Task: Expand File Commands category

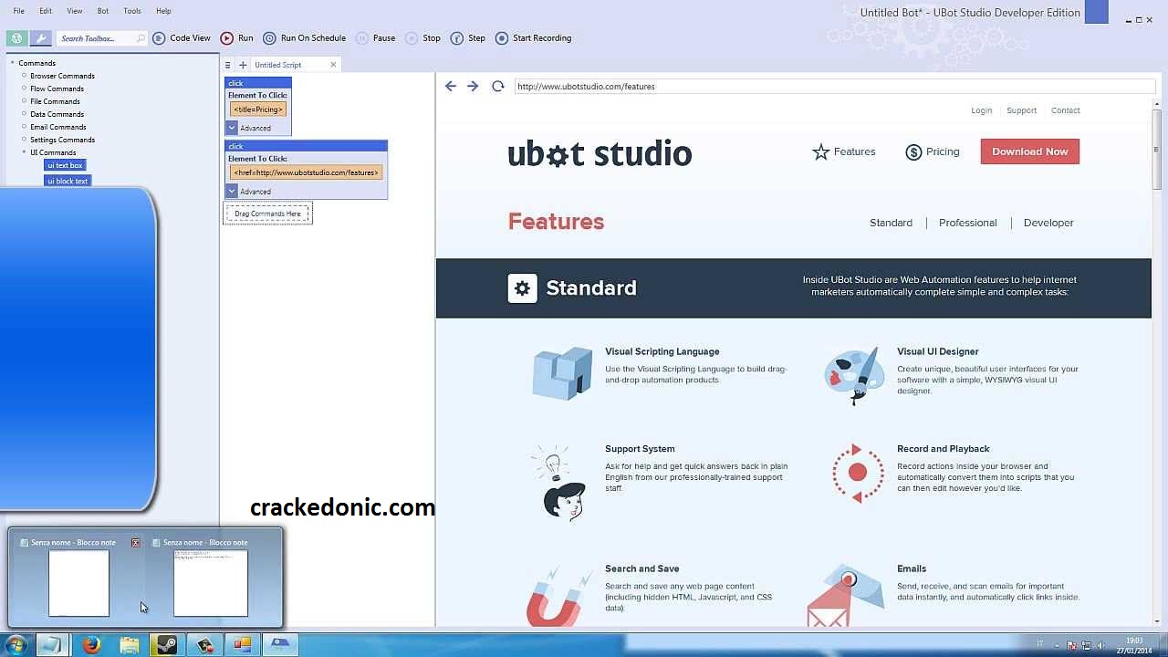Action: click(25, 101)
